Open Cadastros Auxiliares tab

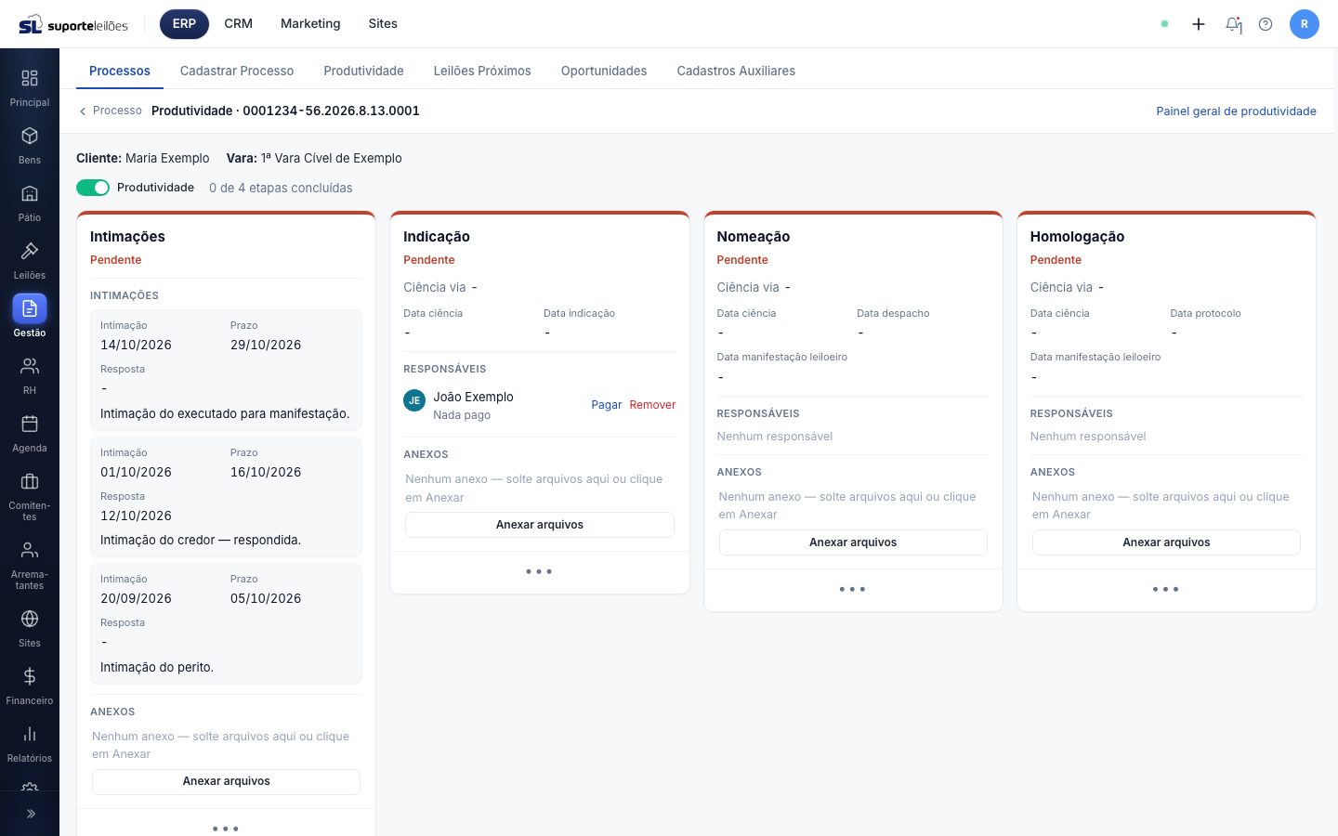[x=736, y=71]
